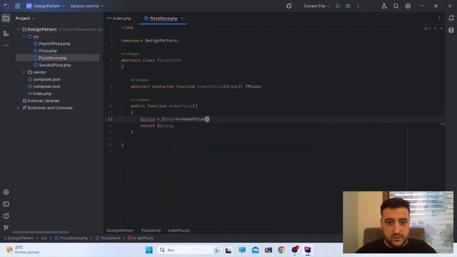The image size is (457, 257).
Task: Open Mail app in taskbar
Action: click(x=256, y=250)
